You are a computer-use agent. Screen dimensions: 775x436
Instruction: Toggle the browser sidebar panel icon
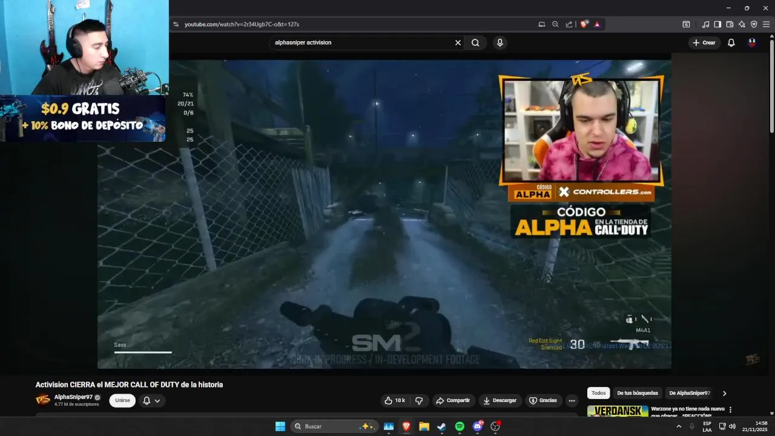point(717,24)
